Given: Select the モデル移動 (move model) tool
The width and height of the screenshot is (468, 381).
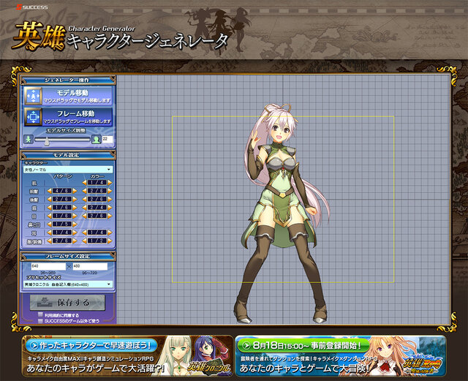Looking at the screenshot, I should (x=68, y=96).
